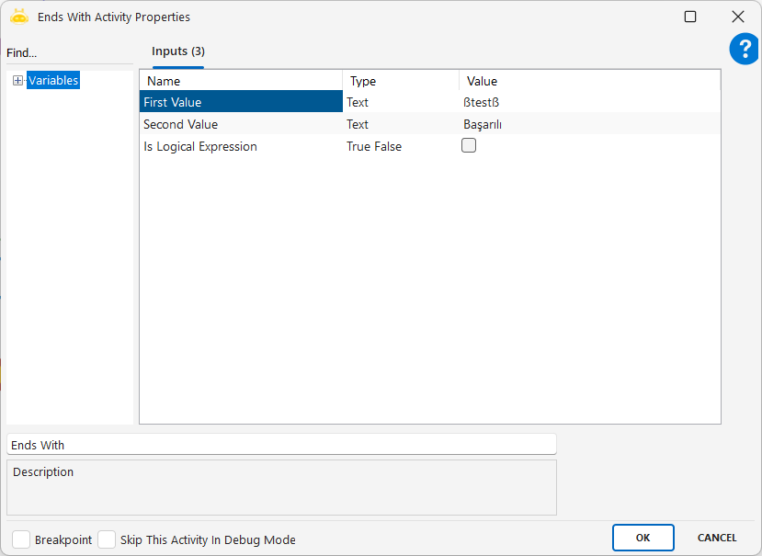Select the Second Value row

(240, 124)
